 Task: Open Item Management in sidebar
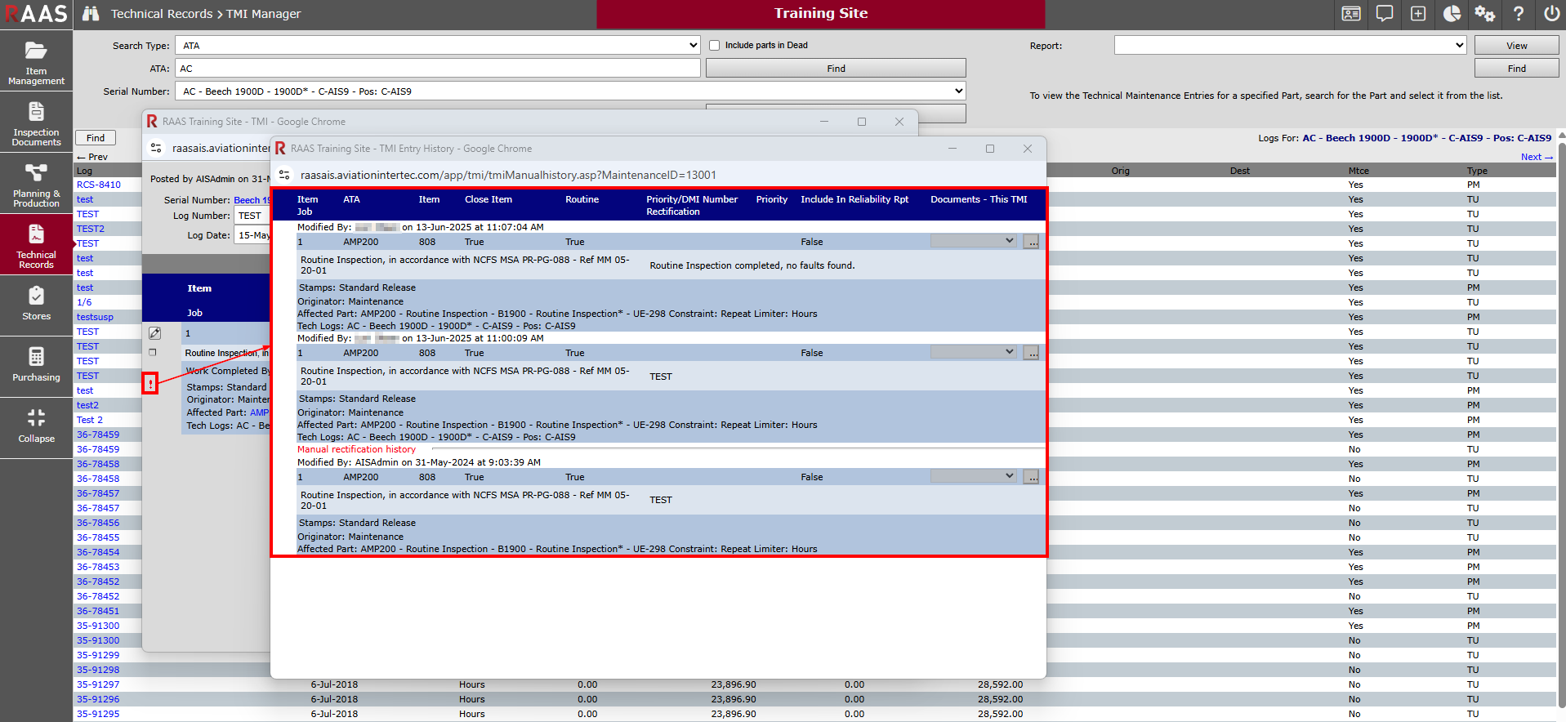36,62
